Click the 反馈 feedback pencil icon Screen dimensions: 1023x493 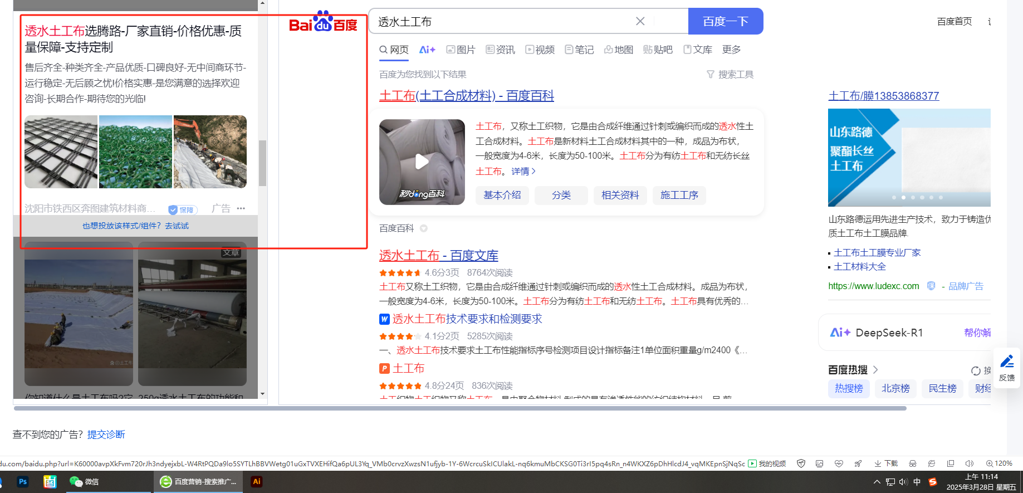(x=1006, y=362)
